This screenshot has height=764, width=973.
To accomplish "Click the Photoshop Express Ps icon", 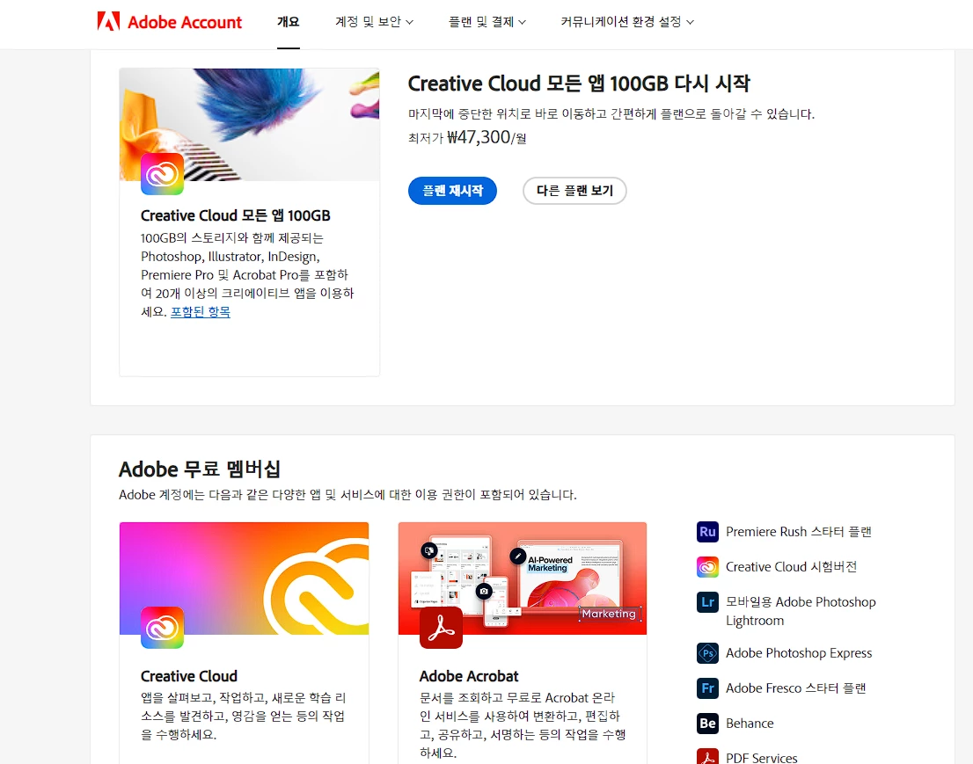I will point(707,653).
